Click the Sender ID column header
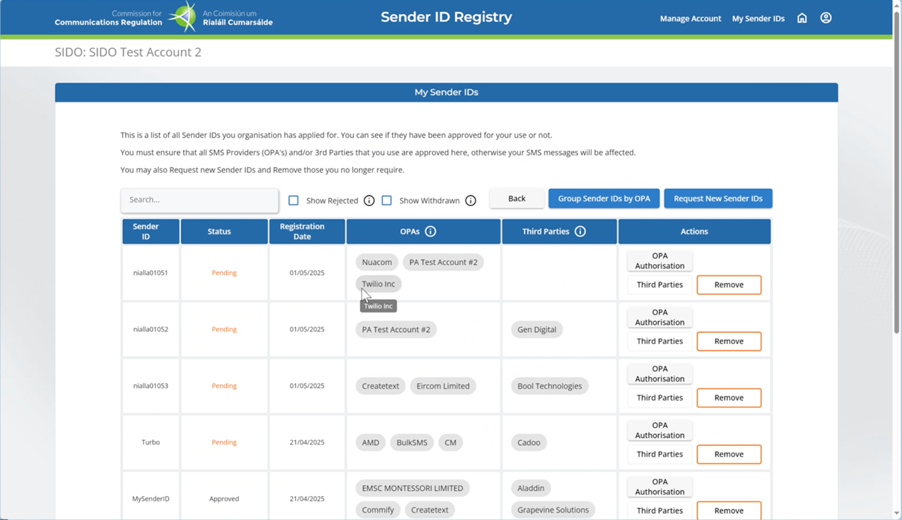902x520 pixels. (151, 232)
